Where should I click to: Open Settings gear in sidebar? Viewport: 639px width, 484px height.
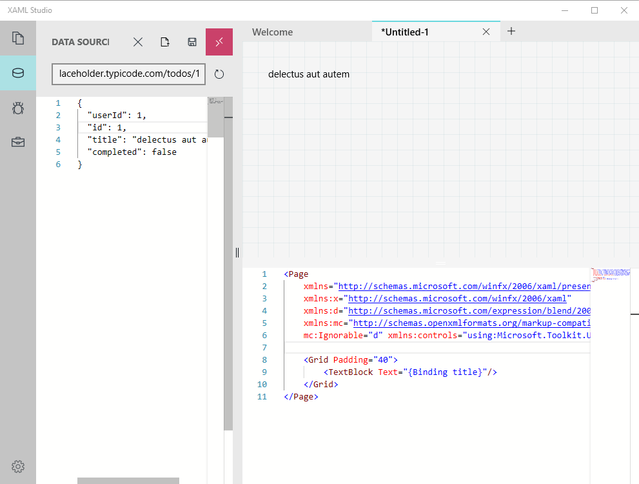click(x=18, y=466)
